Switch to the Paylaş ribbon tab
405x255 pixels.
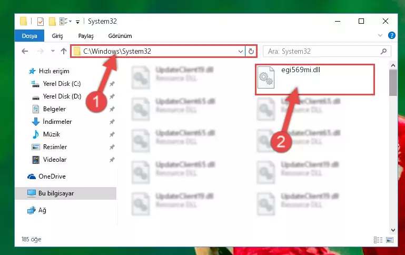tap(86, 36)
